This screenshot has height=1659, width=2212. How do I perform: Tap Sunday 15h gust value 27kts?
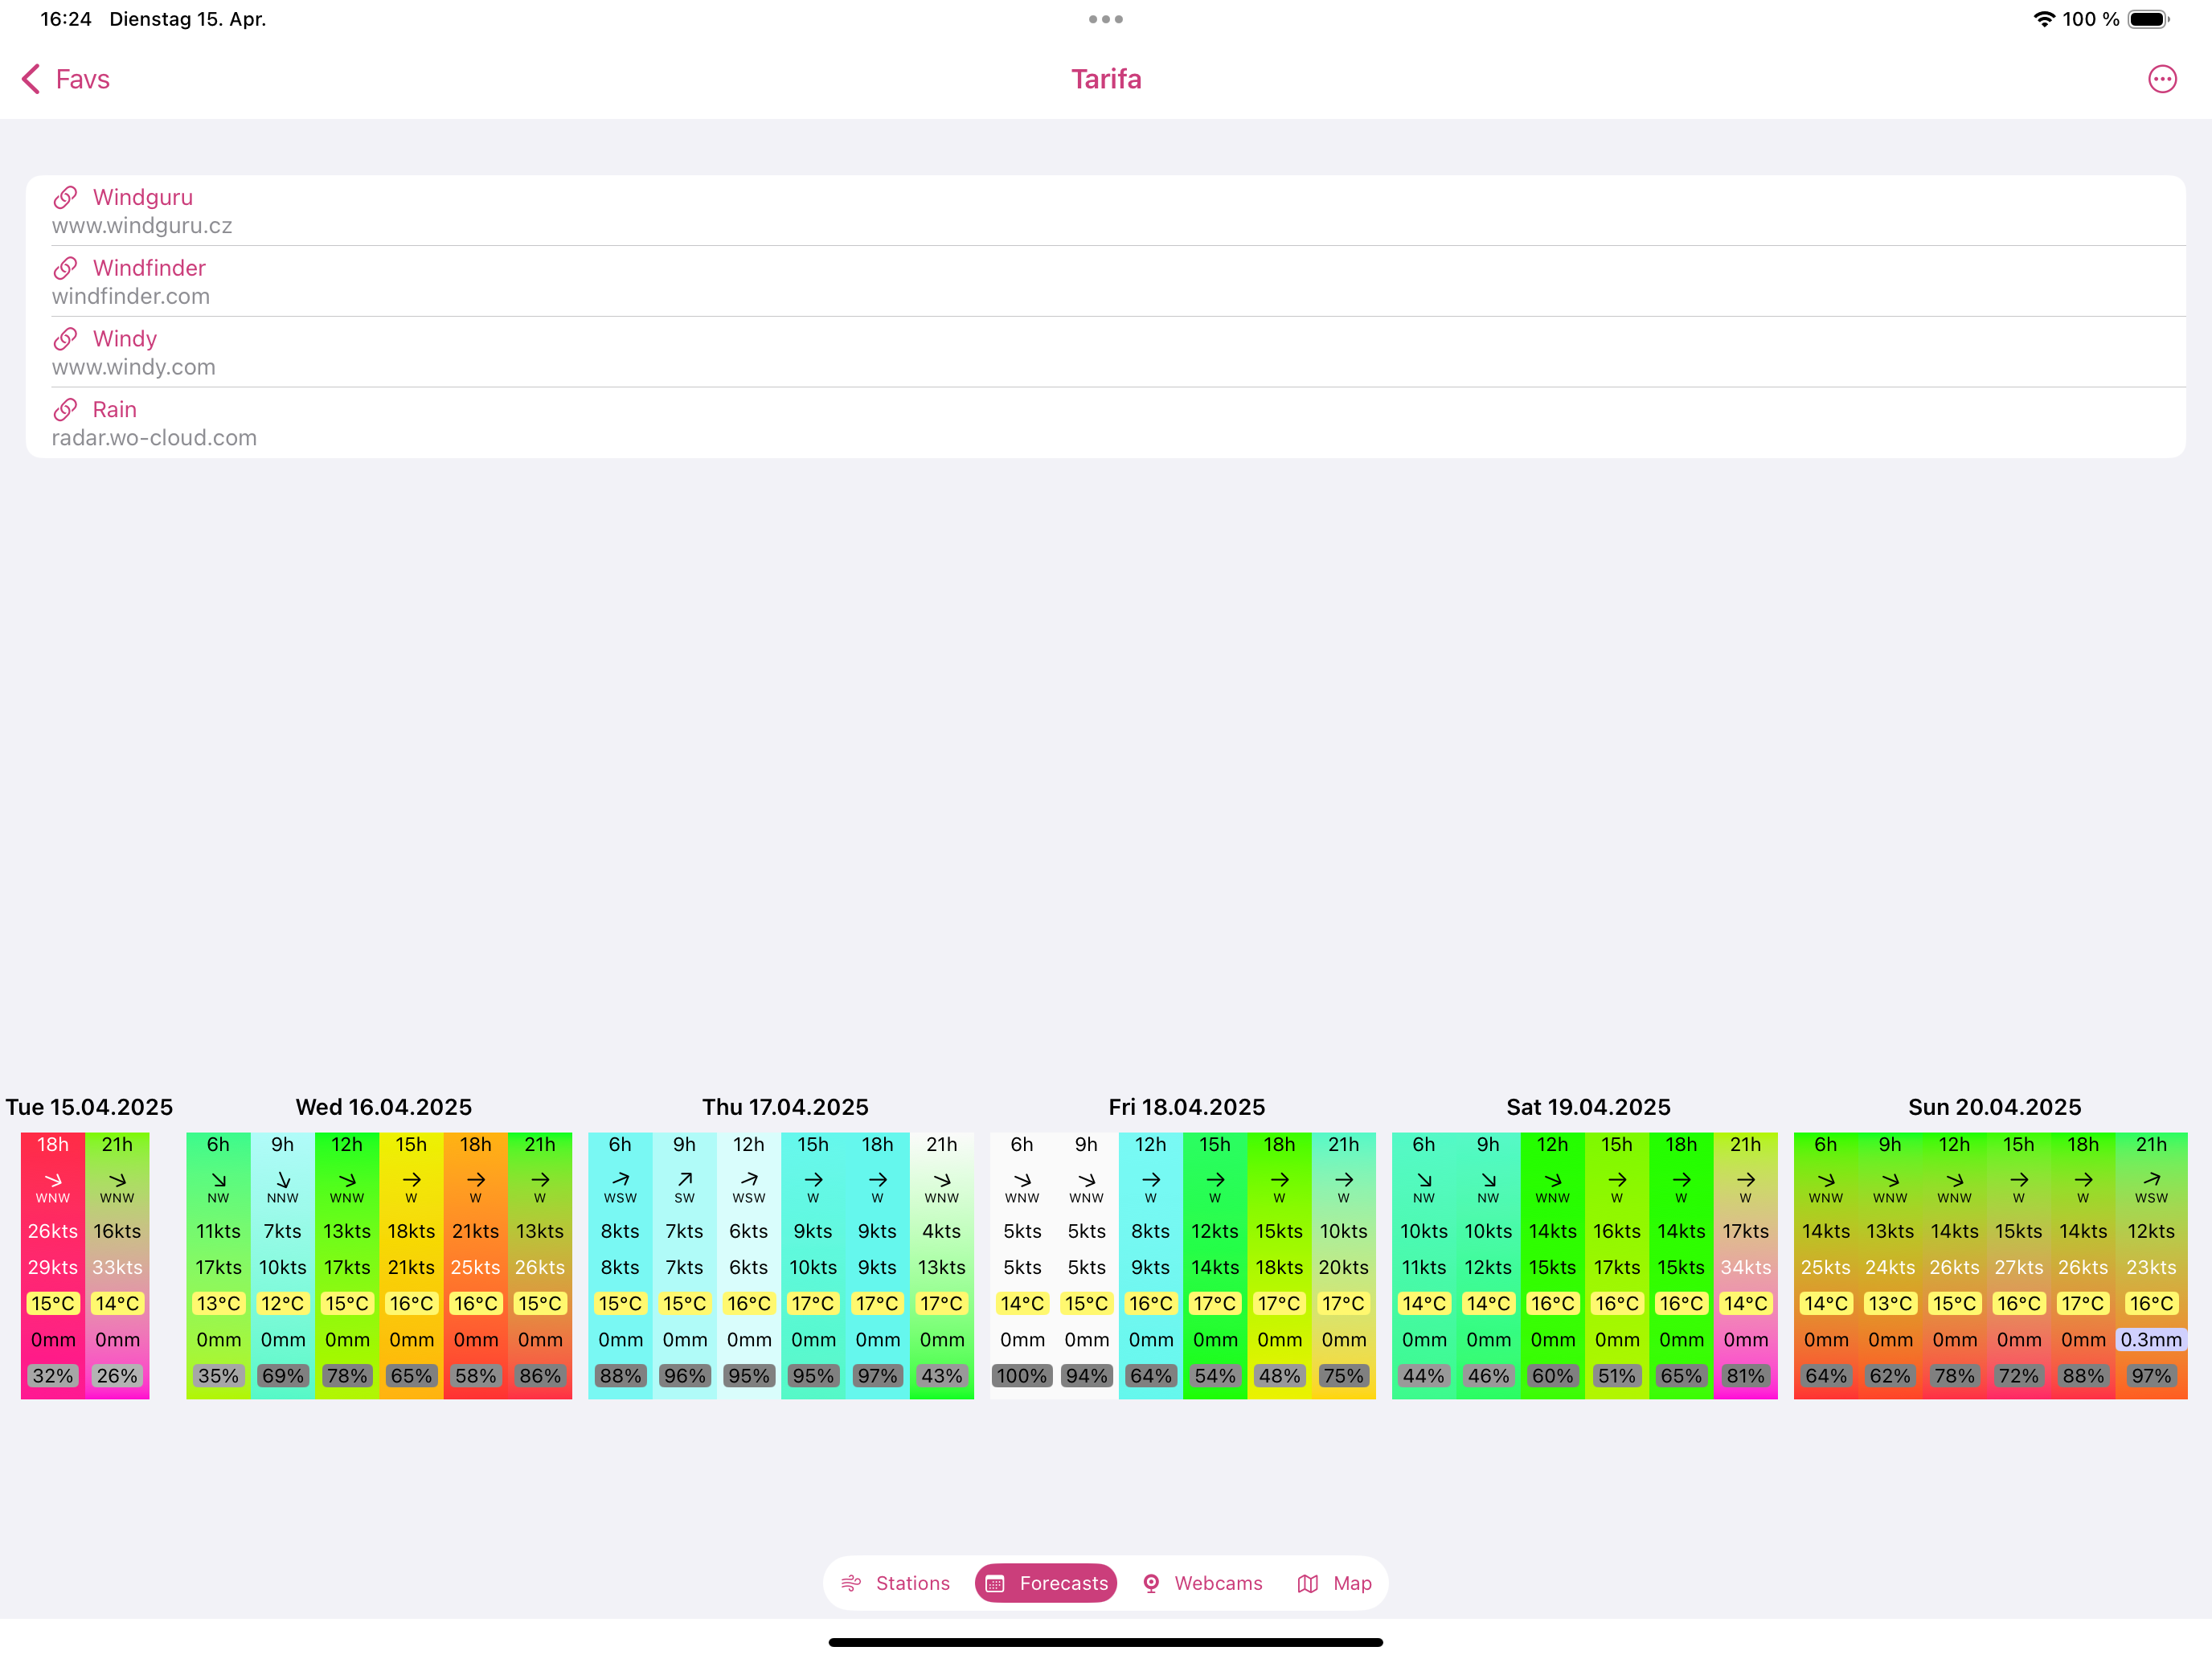pos(2018,1267)
